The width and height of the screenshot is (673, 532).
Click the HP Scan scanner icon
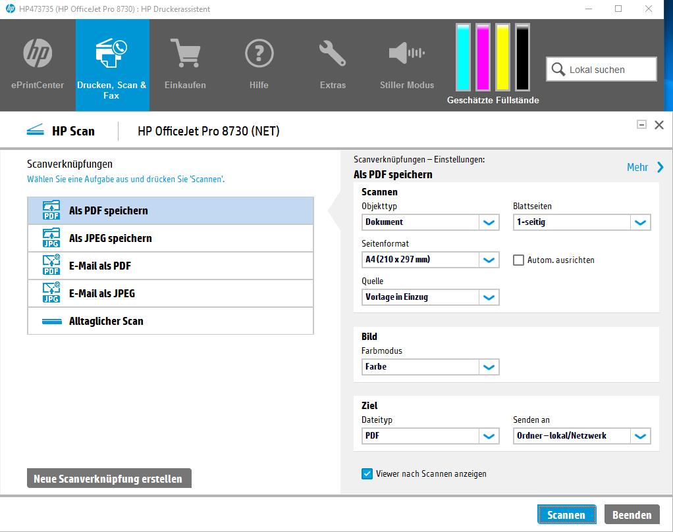coord(35,130)
